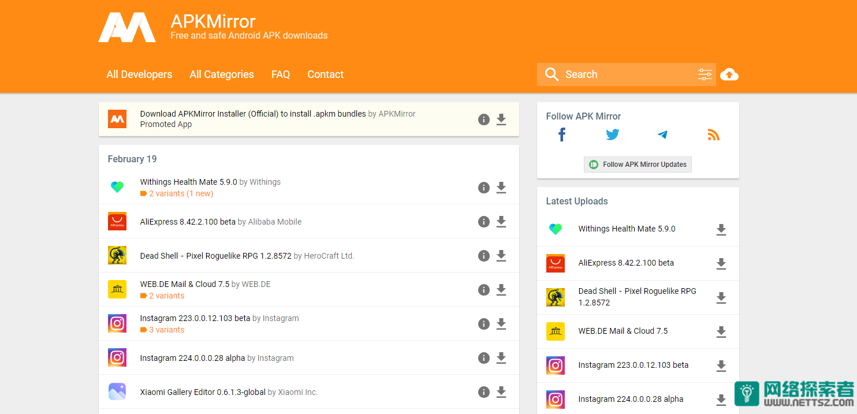
Task: Click Withings Health Mate app thumbnail in main list
Action: tap(117, 187)
